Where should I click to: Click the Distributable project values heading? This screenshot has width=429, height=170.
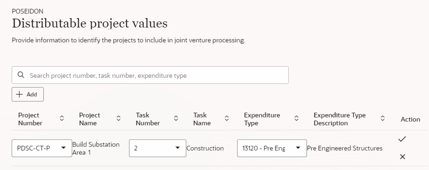click(x=90, y=23)
